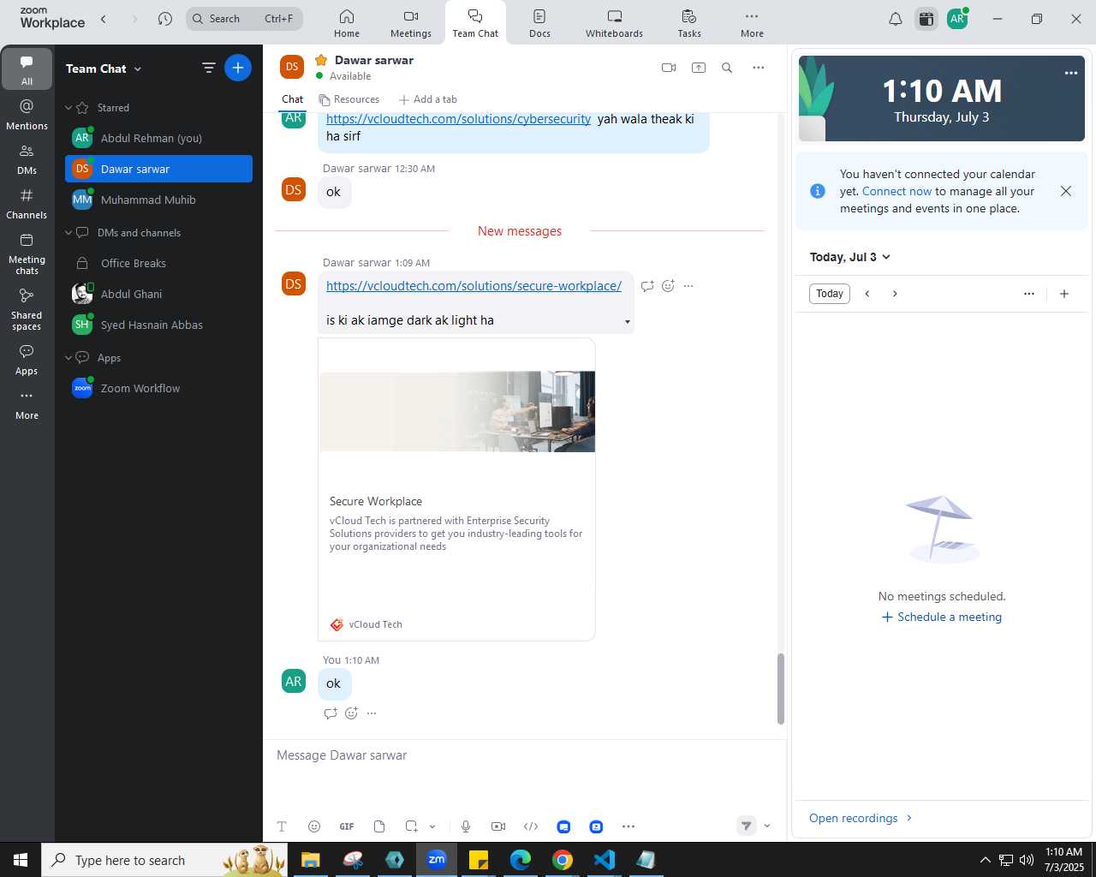The height and width of the screenshot is (877, 1096).
Task: Collapse the Apps section
Action: [x=68, y=358]
